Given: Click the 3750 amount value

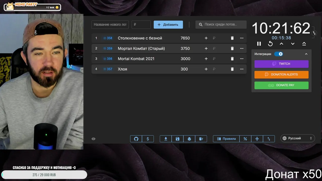Looking at the screenshot, I should click(185, 49).
